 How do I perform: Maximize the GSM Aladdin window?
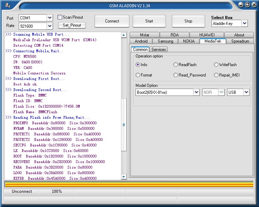248,4
